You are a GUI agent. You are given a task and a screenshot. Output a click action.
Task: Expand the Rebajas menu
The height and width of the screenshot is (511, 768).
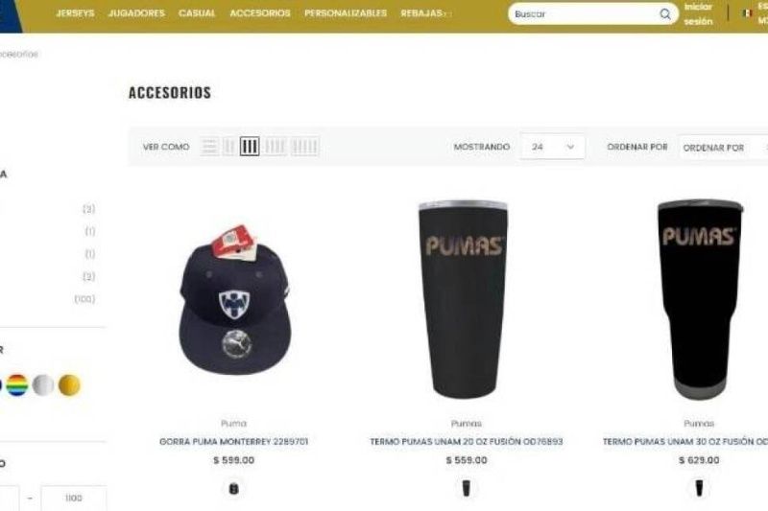click(x=424, y=13)
